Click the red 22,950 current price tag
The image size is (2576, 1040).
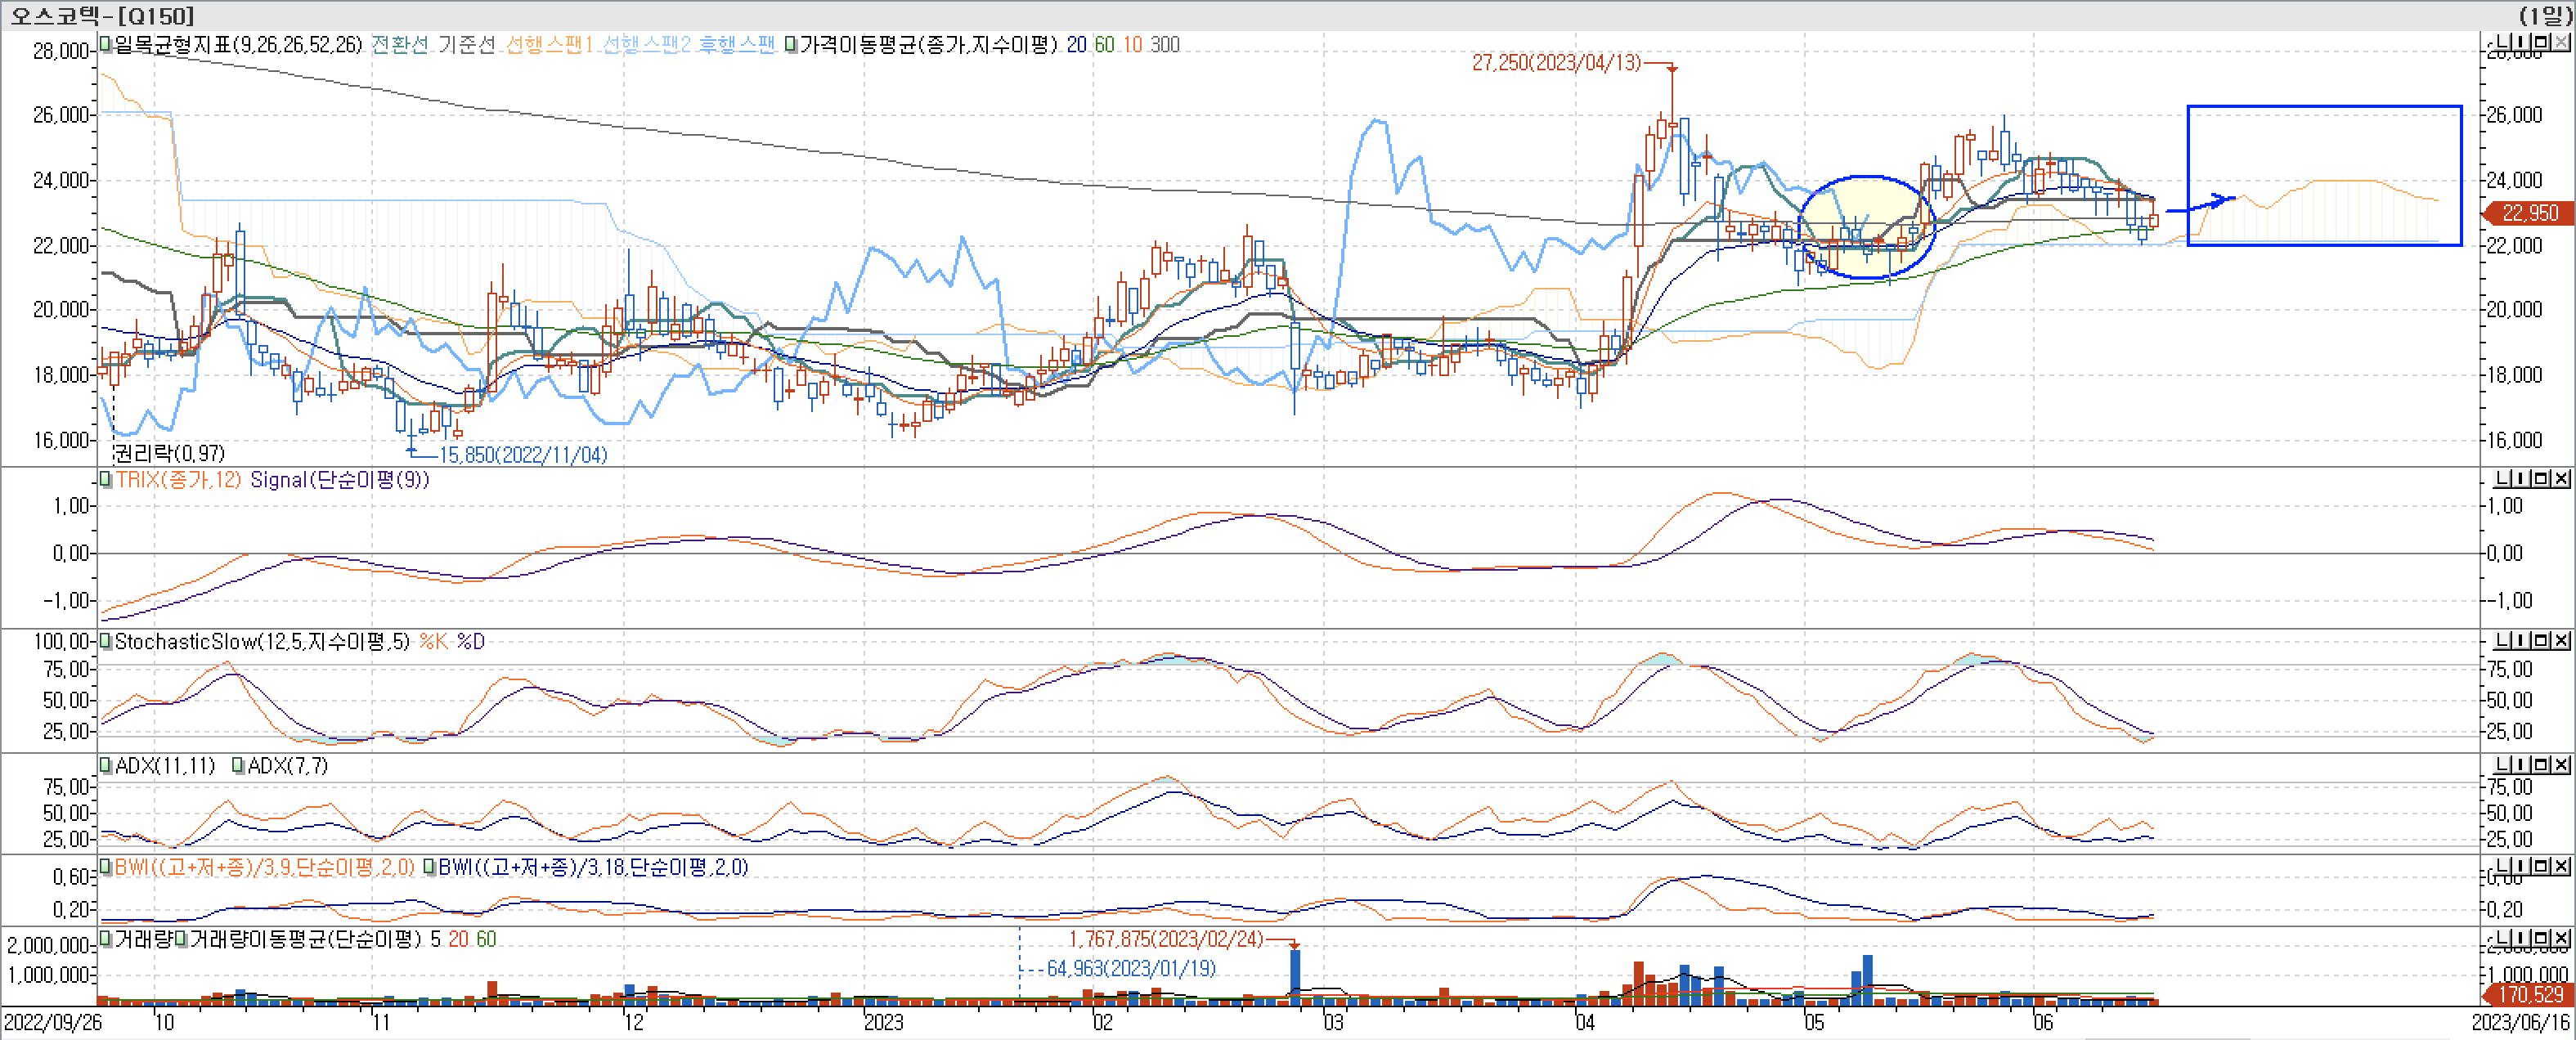tap(2529, 213)
